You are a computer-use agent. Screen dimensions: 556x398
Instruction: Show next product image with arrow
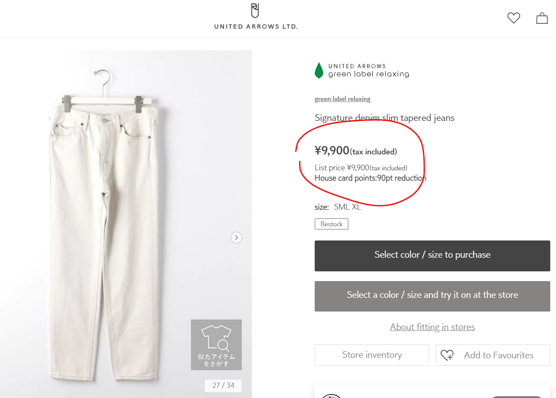pos(236,237)
